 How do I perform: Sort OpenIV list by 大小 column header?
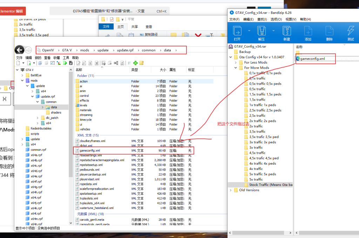(x=160, y=70)
